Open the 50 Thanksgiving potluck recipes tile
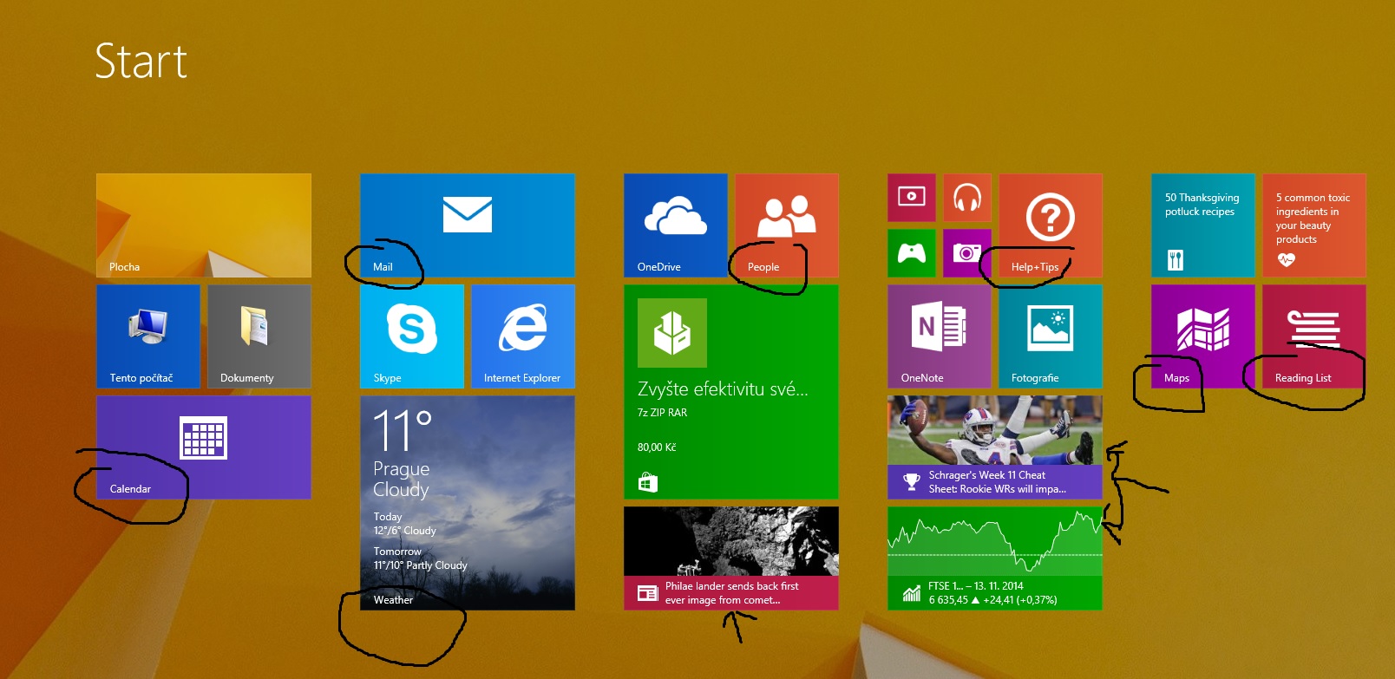 1203,225
